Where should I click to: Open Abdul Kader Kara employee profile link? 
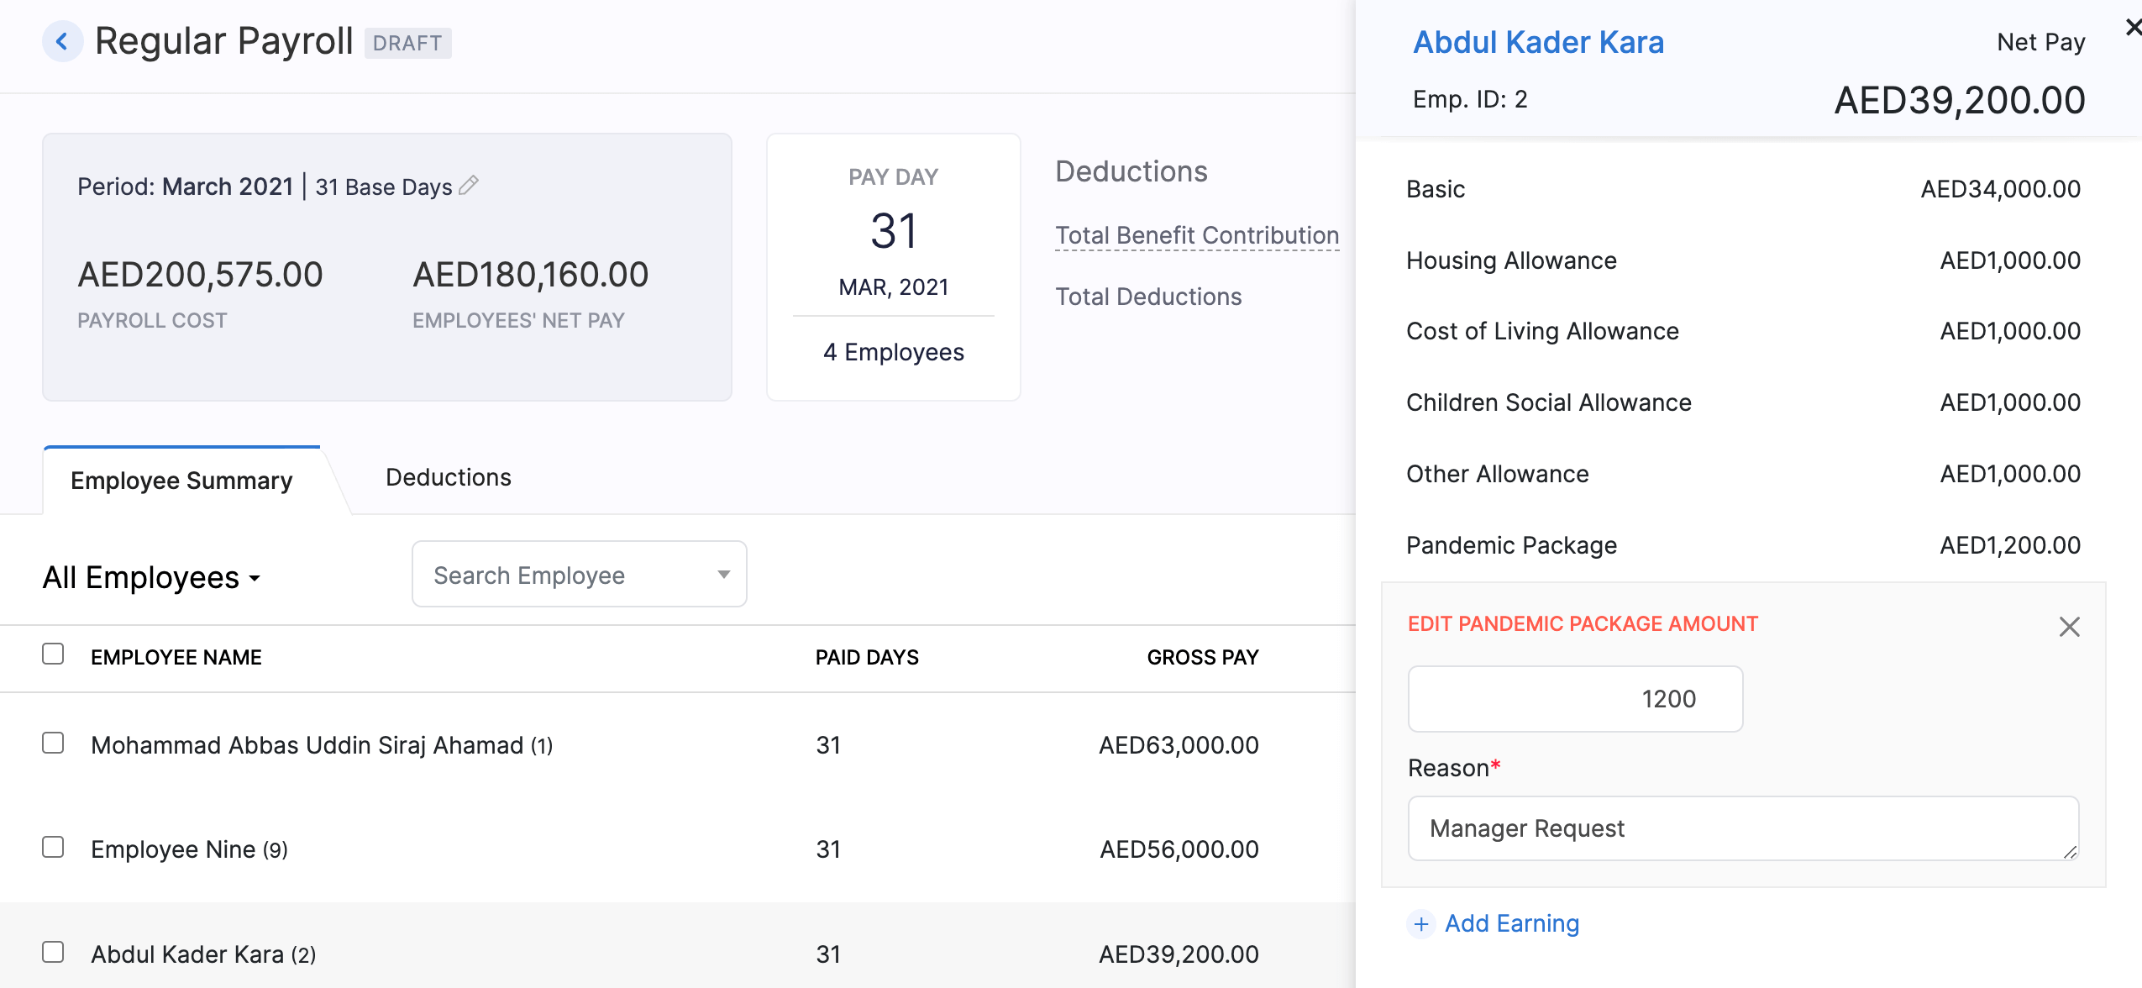1538,41
